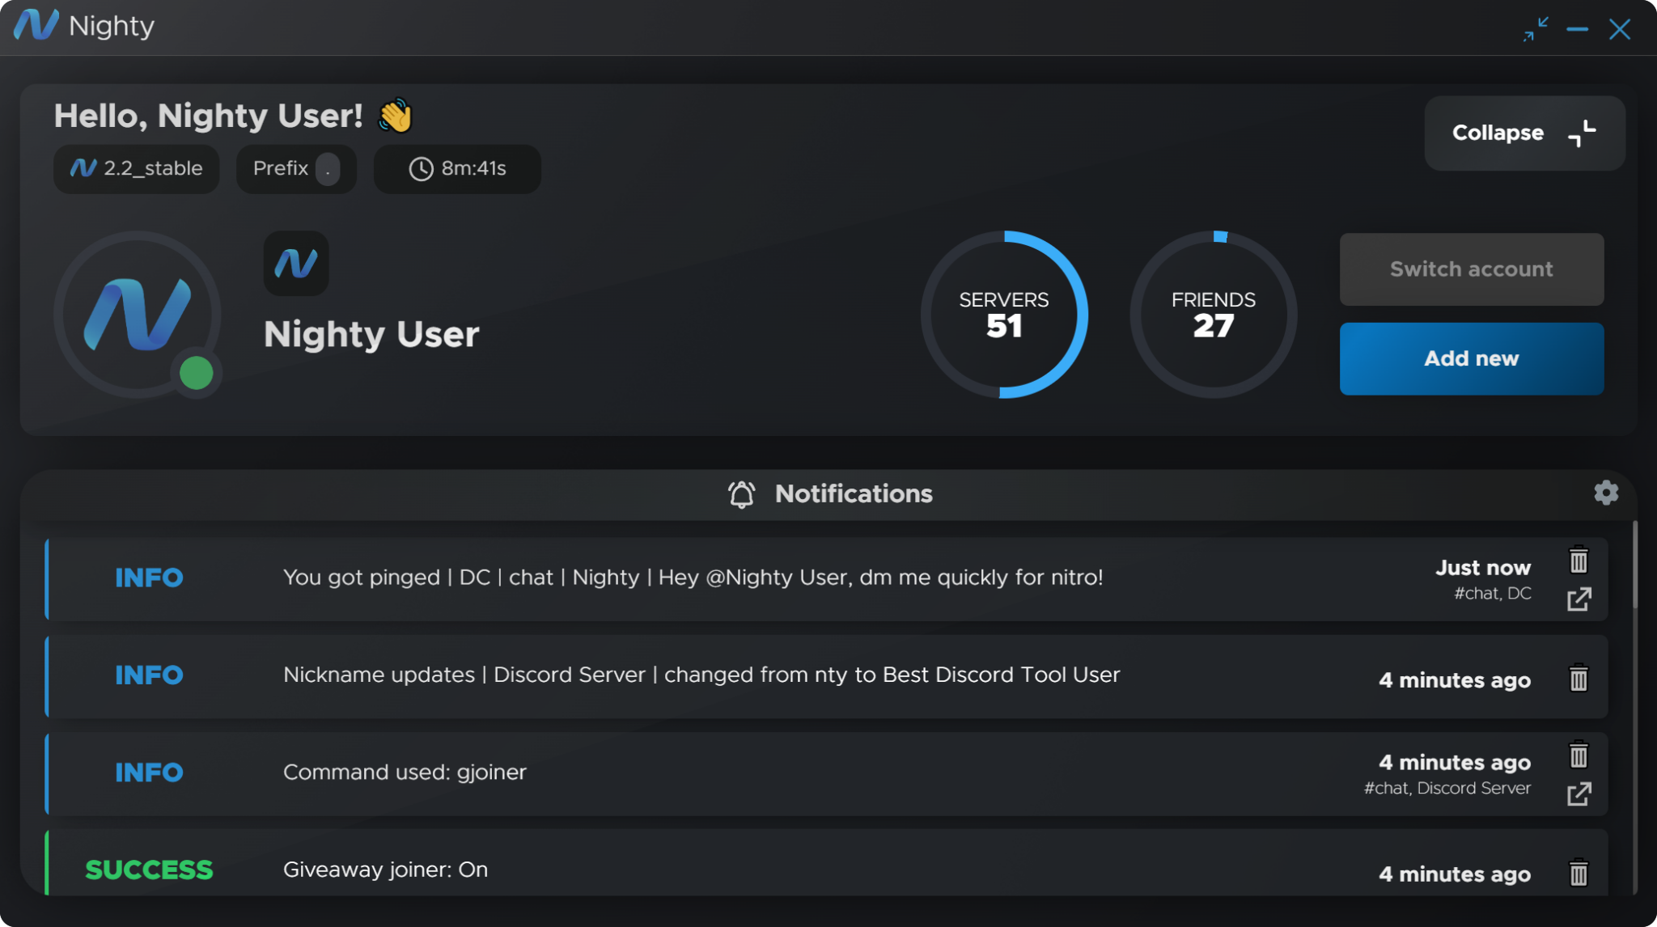Image resolution: width=1657 pixels, height=927 pixels.
Task: Open the pinged message with the external link icon
Action: [x=1579, y=599]
